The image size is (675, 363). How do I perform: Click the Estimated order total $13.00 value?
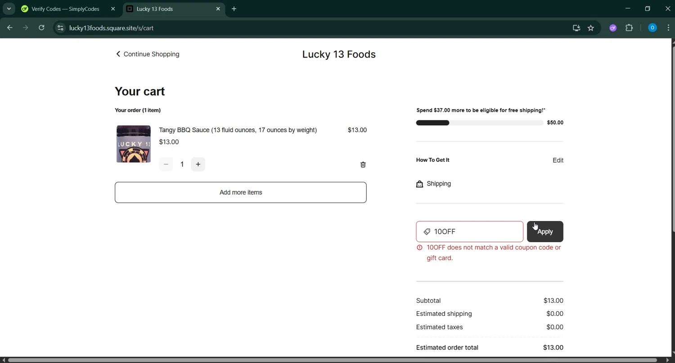(x=553, y=348)
